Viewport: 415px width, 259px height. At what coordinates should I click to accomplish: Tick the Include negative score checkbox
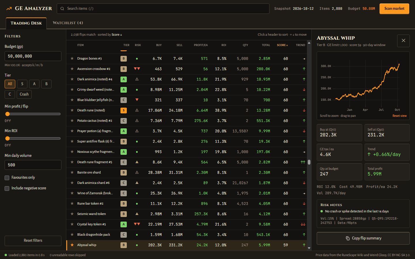click(x=7, y=188)
